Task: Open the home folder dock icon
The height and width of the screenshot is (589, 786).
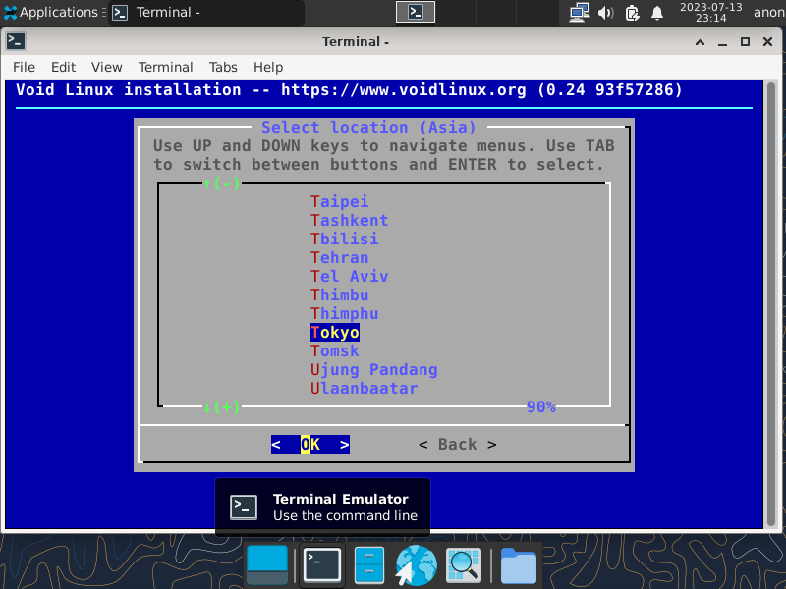Action: tap(519, 565)
